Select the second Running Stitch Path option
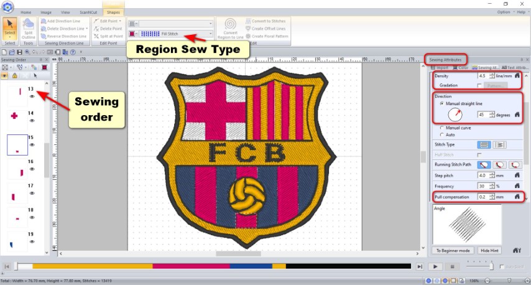 coord(499,165)
